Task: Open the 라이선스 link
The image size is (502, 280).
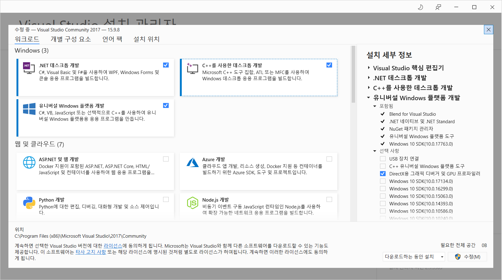Action: (113, 246)
